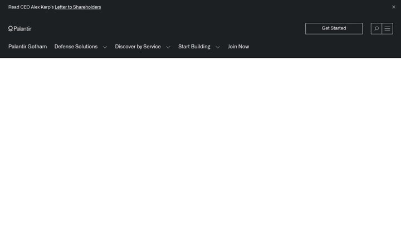Image resolution: width=401 pixels, height=250 pixels.
Task: Click the Palantir logo
Action: 19,28
